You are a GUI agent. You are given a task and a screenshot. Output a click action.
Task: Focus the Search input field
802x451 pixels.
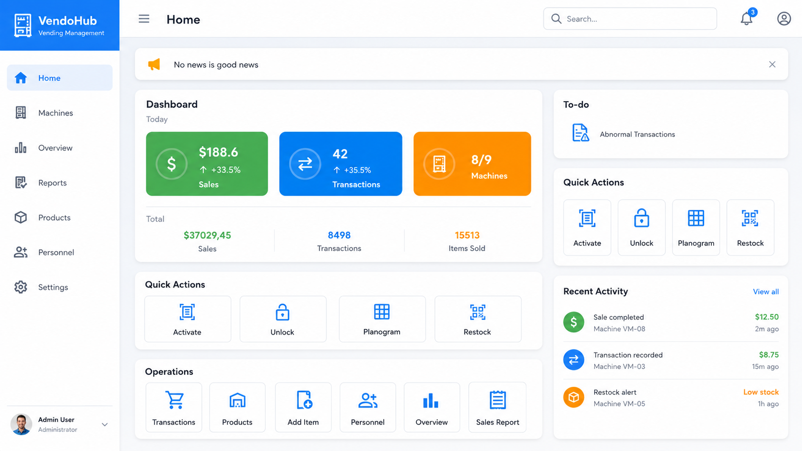click(630, 19)
